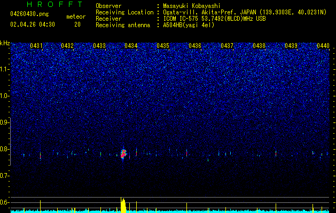Click the 0438 time marker
The height and width of the screenshot is (213, 336).
point(259,46)
